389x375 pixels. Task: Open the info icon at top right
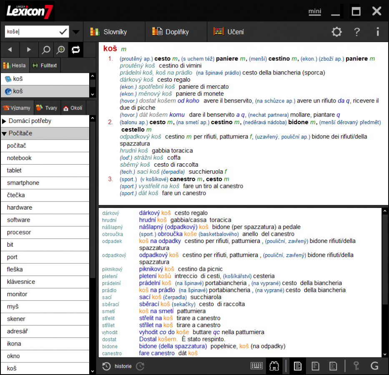point(377,32)
